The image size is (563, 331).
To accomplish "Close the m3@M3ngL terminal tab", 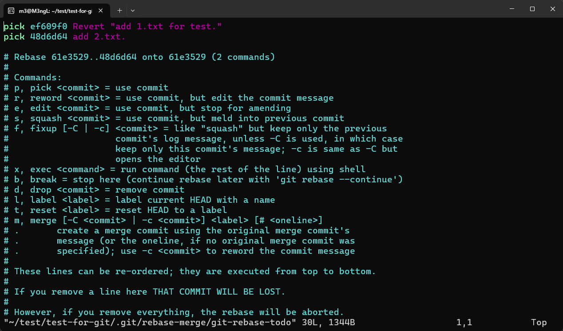I will pos(102,10).
